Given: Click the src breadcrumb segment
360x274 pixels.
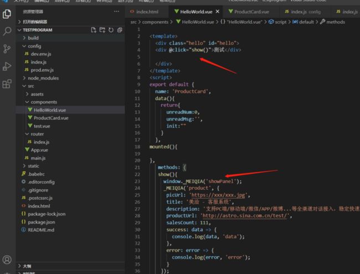Looking at the screenshot, I should (x=133, y=22).
